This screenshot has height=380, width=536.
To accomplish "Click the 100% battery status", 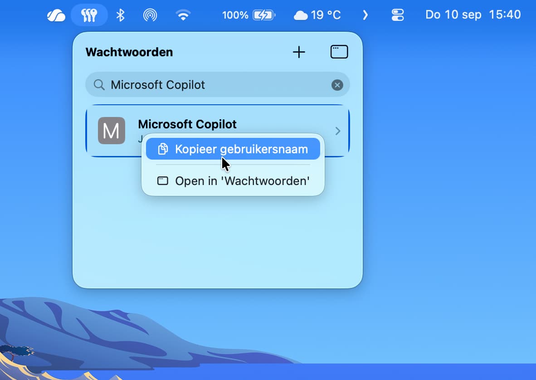I will (249, 15).
